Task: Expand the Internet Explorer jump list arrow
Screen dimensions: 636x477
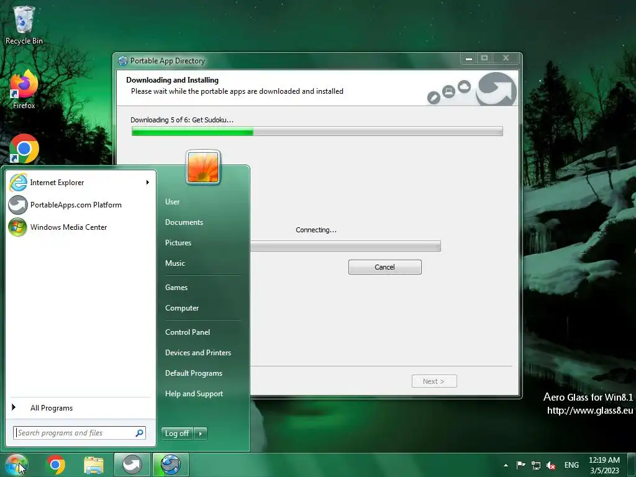Action: pyautogui.click(x=148, y=183)
